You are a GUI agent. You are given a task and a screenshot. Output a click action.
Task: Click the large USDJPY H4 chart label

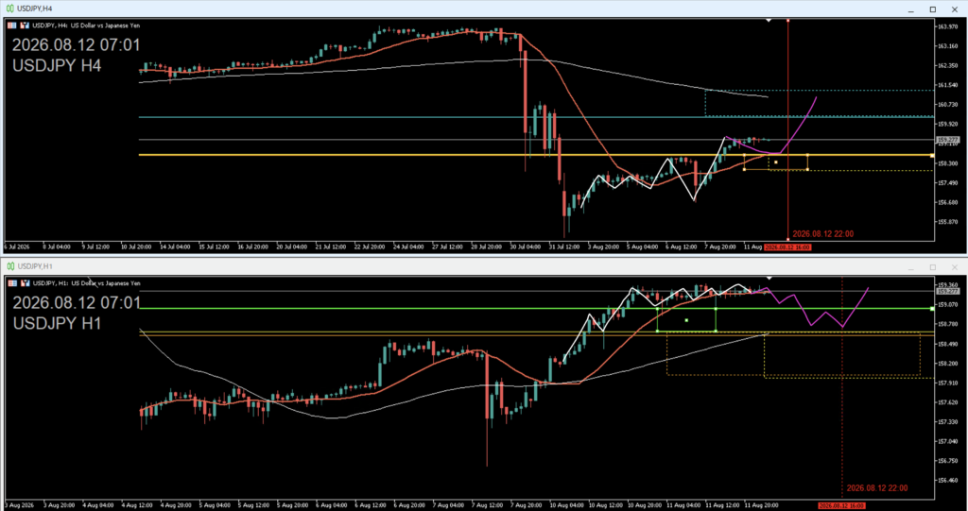[x=57, y=65]
